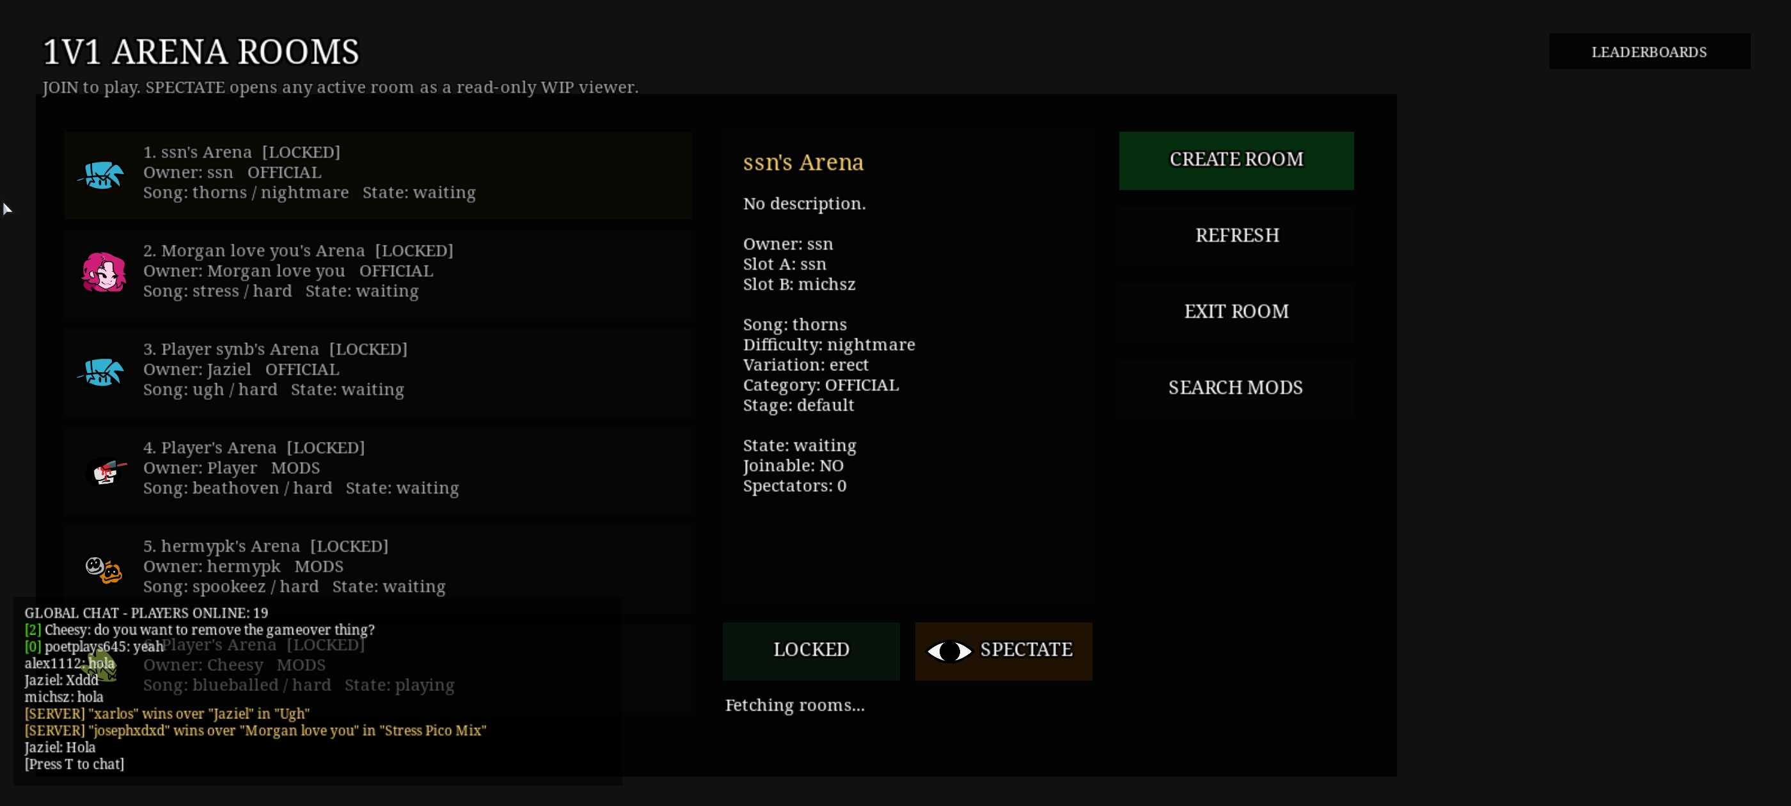Click 'Song: blueballed / hard' line
This screenshot has width=1791, height=806.
pos(237,686)
